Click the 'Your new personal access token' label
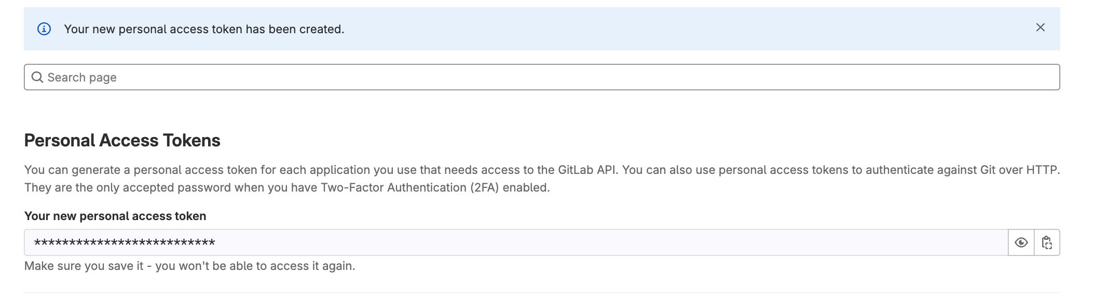The image size is (1094, 299). pos(115,216)
